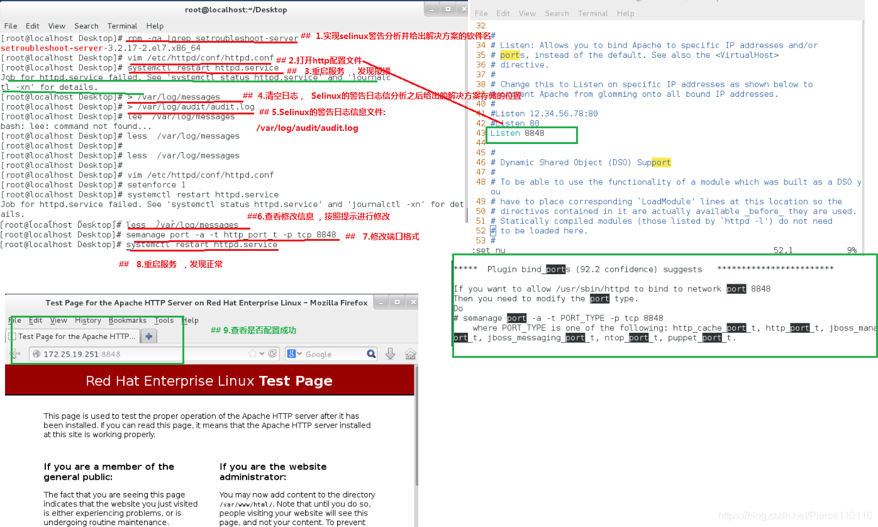878x527 pixels.
Task: Click 'If you are a member of the general public:' heading
Action: click(x=109, y=472)
